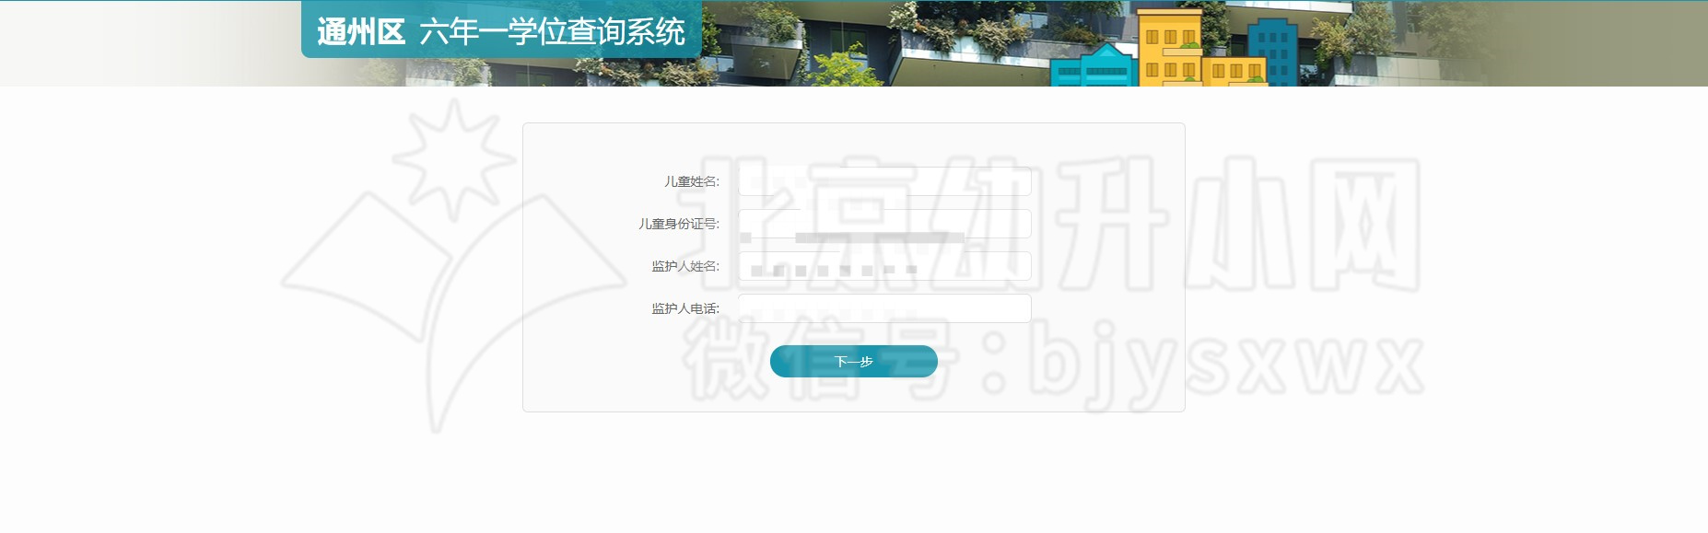Click the 通州区 title text
The width and height of the screenshot is (1708, 533).
pyautogui.click(x=361, y=32)
